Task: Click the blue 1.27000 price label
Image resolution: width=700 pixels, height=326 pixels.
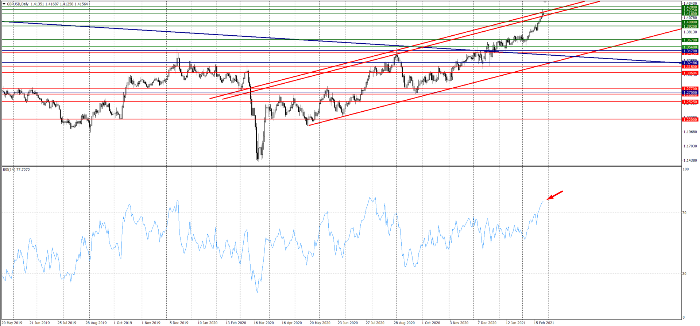Action: pyautogui.click(x=690, y=93)
